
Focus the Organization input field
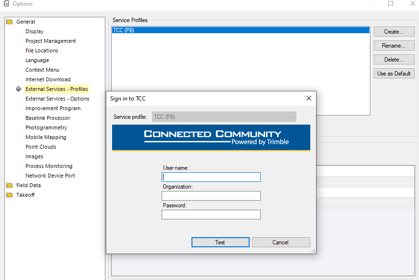point(211,196)
